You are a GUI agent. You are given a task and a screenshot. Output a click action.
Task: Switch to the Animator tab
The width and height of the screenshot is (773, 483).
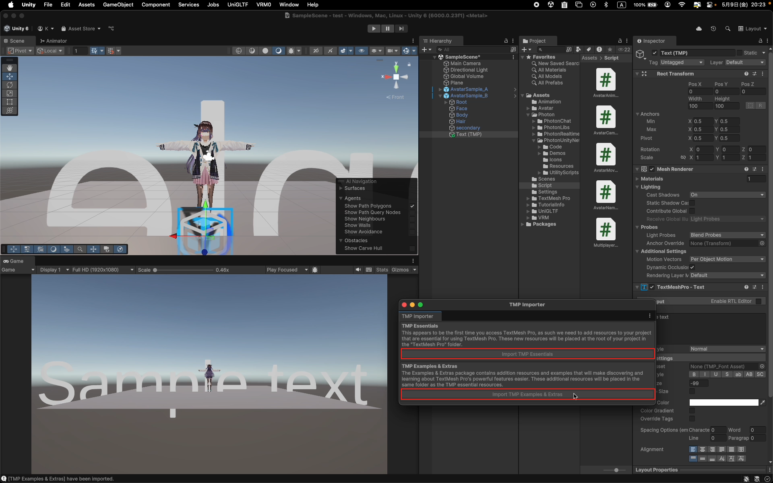click(x=54, y=41)
